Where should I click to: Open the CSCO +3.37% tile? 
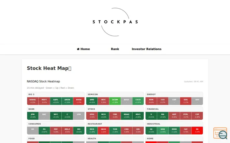138,101
